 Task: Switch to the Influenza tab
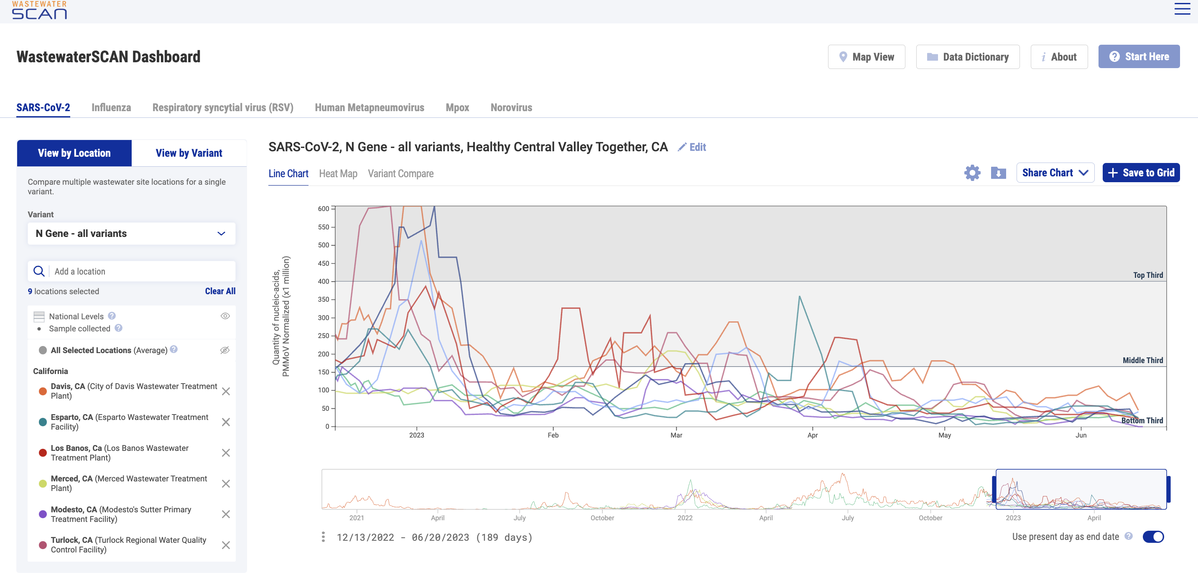click(111, 107)
